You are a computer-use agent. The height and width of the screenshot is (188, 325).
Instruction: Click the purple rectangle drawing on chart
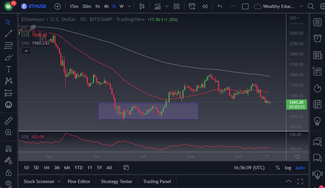tap(148, 111)
